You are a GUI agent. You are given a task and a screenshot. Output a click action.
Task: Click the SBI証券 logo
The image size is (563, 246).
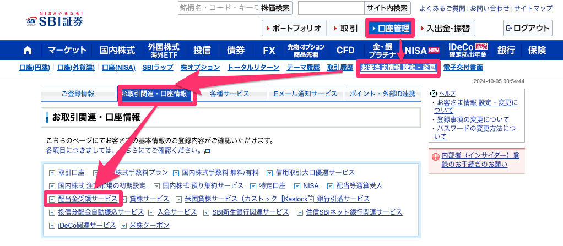pos(55,20)
